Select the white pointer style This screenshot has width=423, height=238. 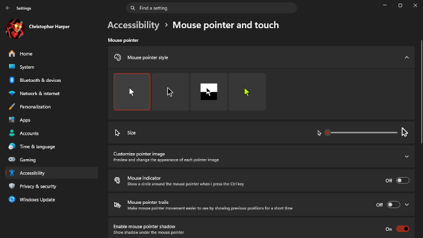132,92
